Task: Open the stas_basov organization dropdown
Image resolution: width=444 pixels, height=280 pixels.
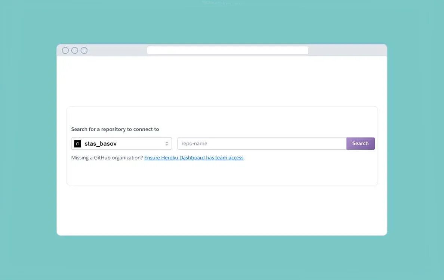Action: (121, 144)
